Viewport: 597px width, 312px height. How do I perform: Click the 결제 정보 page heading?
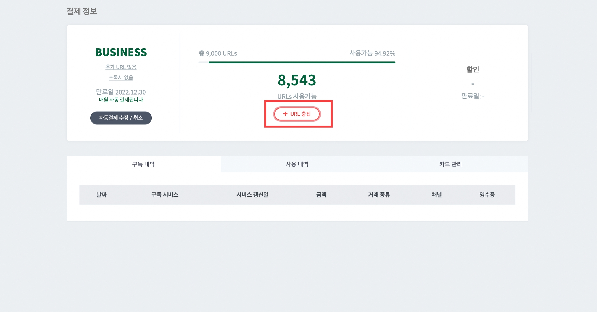[82, 11]
